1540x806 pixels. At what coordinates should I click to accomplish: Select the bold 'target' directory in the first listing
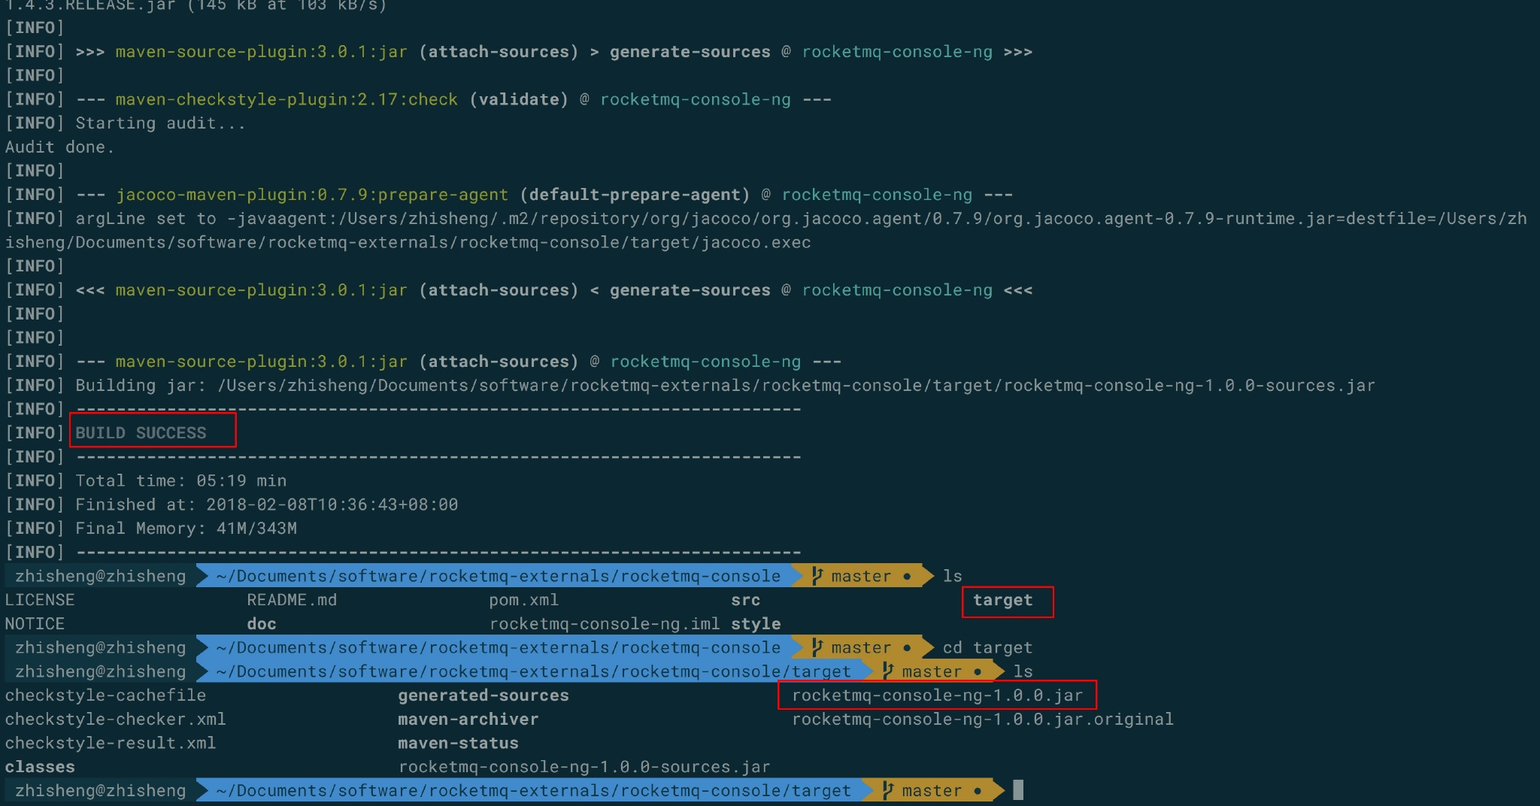(x=1002, y=600)
